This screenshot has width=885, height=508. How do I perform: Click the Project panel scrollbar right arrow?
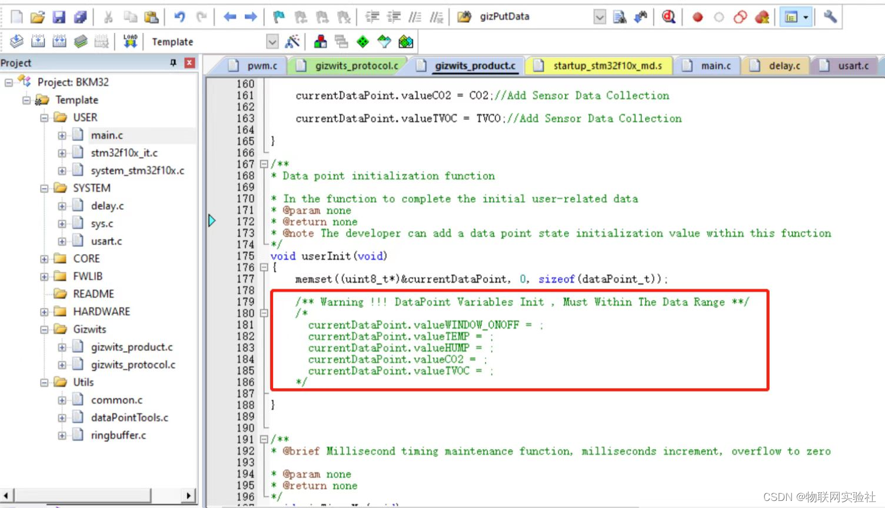click(188, 496)
